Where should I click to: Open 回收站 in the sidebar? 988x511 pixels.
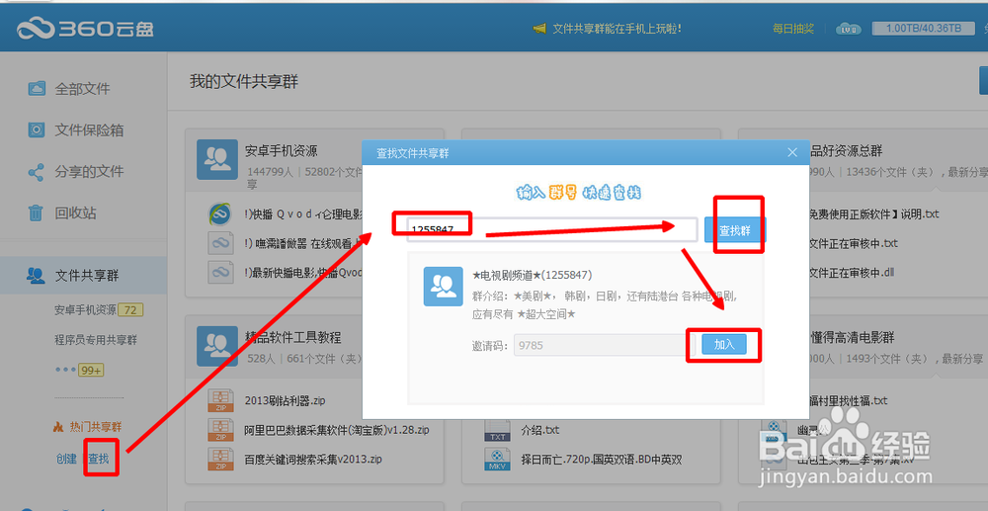coord(75,213)
